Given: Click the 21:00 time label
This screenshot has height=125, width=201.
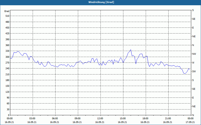Looking at the screenshot, I should click(x=168, y=118).
